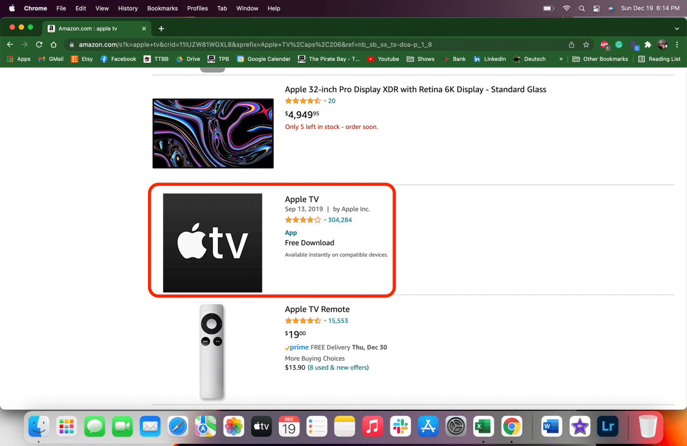Click the browser forward arrow
Screen dimensions: 687x446
pyautogui.click(x=25, y=44)
